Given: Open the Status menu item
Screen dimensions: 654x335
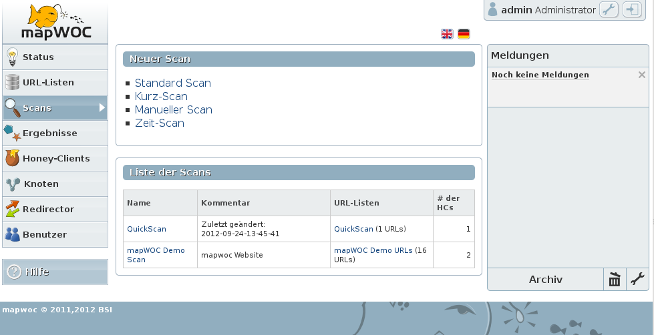Looking at the screenshot, I should point(55,57).
